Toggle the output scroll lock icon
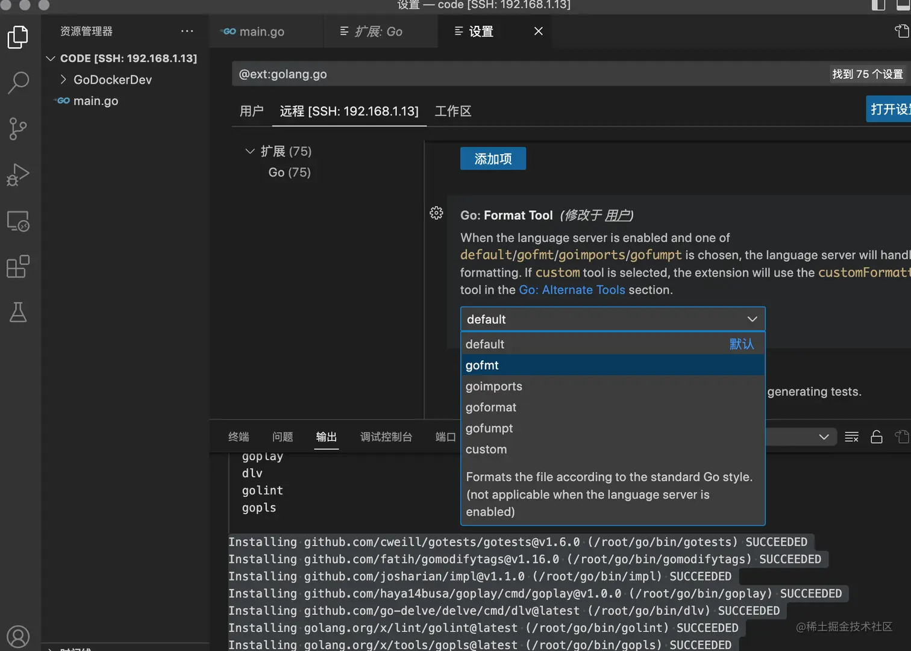911x651 pixels. 877,437
